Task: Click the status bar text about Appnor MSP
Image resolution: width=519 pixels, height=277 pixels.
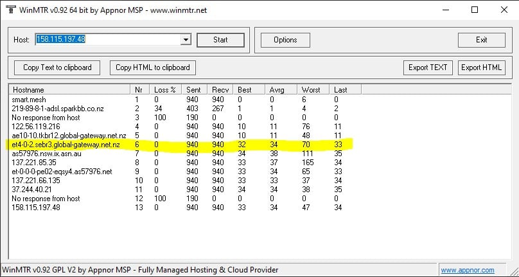Action: point(140,270)
